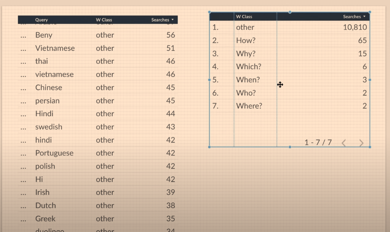This screenshot has height=232, width=390.
Task: Click the "1 - 7 / 7" pagination label
Action: pyautogui.click(x=318, y=143)
